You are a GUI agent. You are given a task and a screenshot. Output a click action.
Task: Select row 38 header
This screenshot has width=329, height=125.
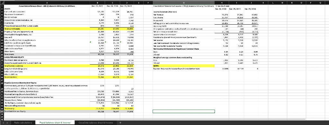point(2,114)
